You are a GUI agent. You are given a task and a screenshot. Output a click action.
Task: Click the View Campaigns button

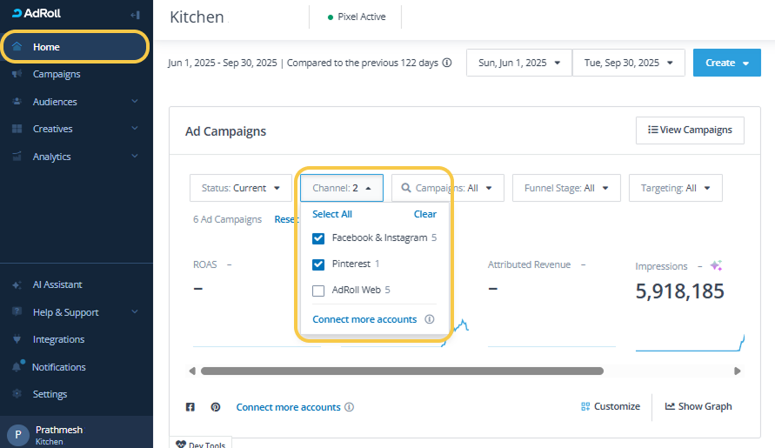(690, 130)
